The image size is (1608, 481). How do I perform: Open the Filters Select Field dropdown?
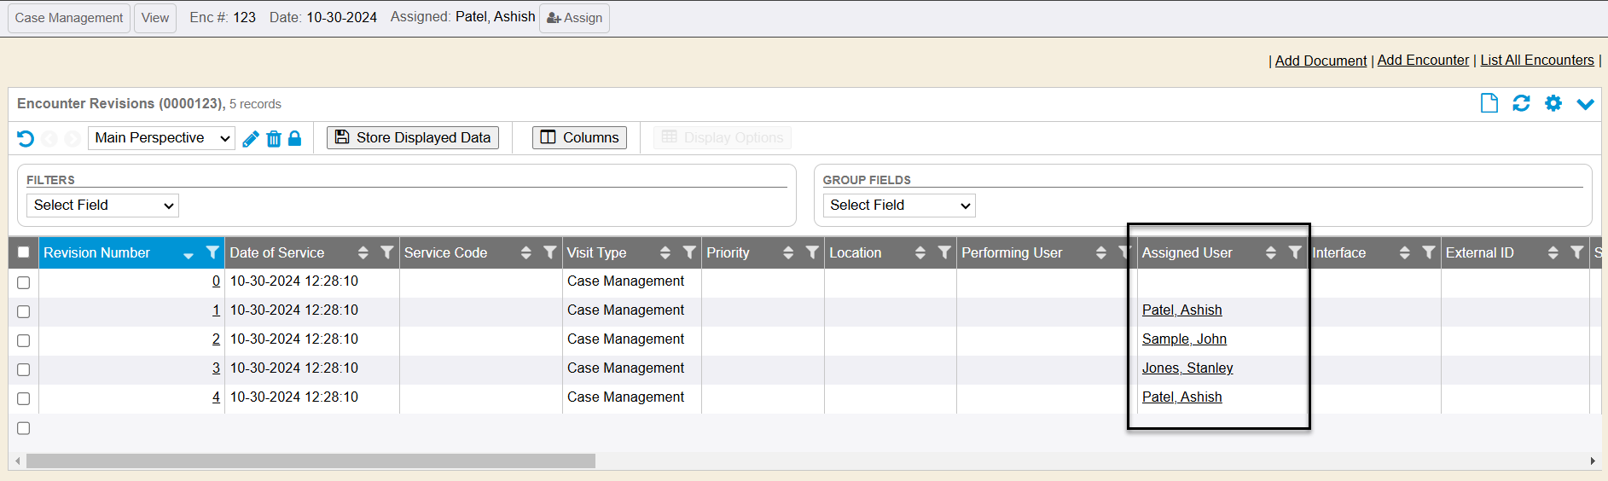102,206
